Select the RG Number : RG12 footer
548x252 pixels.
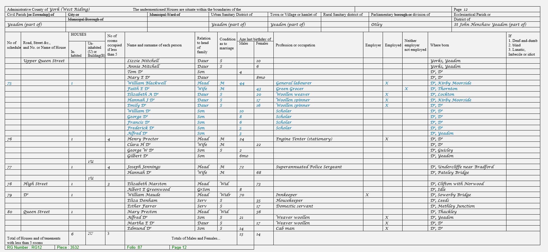pyautogui.click(x=24, y=247)
